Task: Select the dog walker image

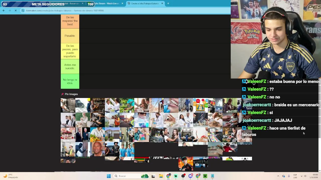Action: tap(186, 105)
